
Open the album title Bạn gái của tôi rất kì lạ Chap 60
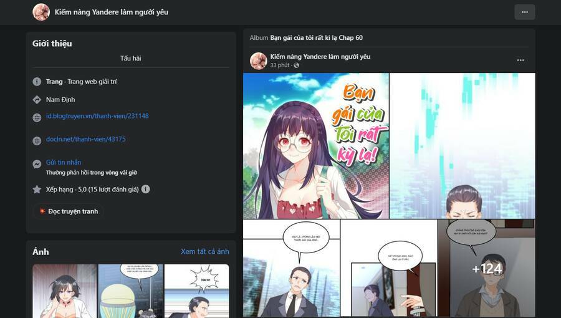pos(316,37)
